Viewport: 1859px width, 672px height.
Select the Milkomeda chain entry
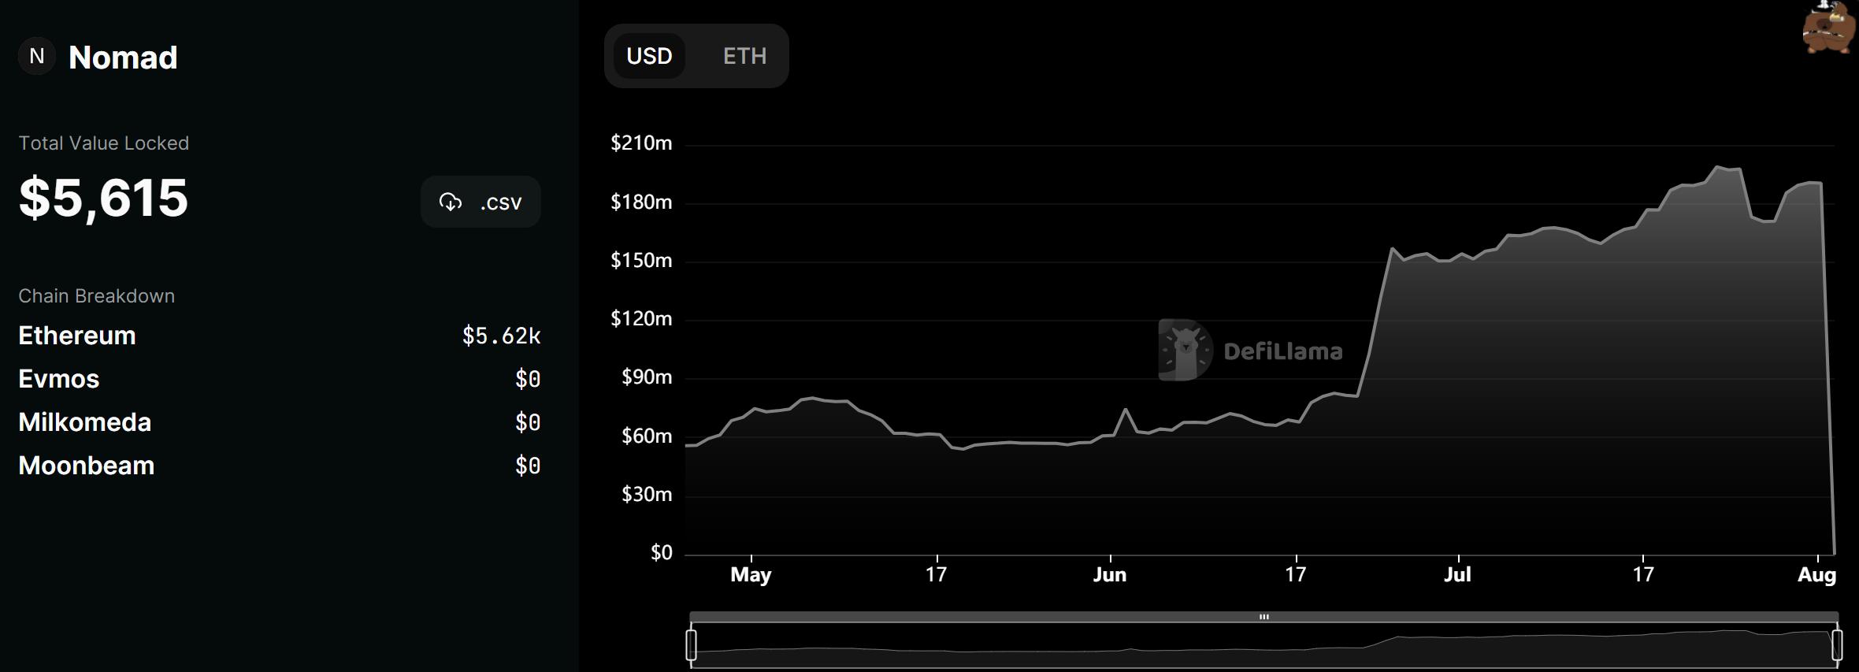point(85,422)
